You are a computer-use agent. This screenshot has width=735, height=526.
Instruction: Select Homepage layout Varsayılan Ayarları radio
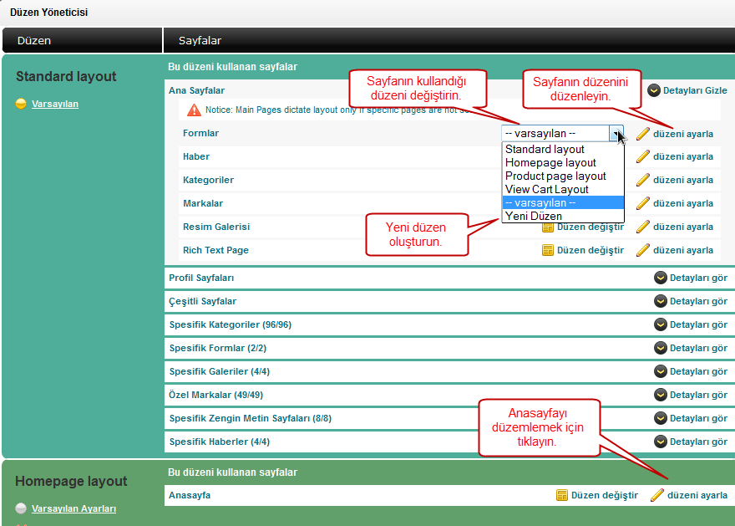point(21,508)
